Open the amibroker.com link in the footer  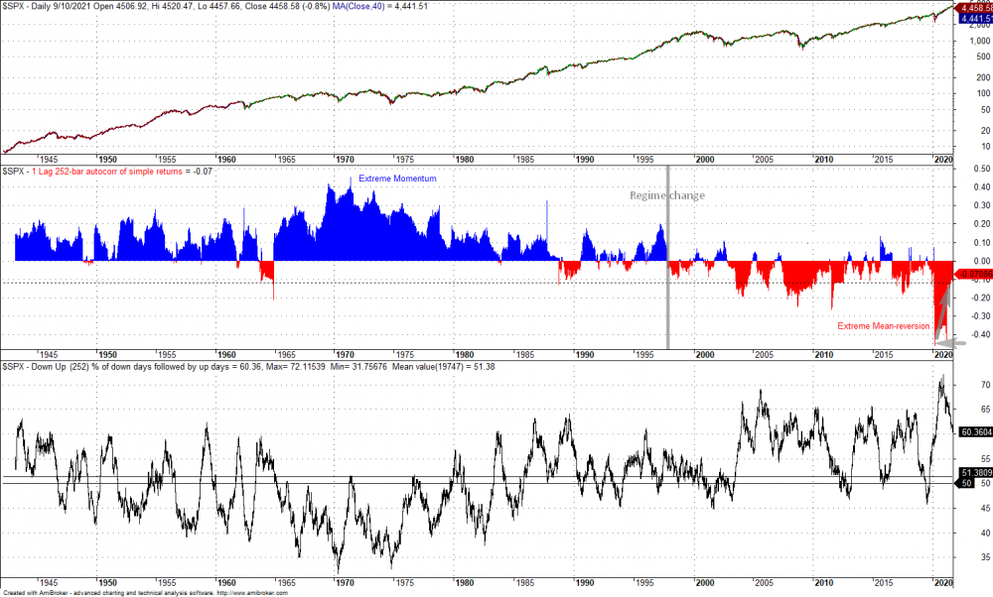(x=252, y=592)
